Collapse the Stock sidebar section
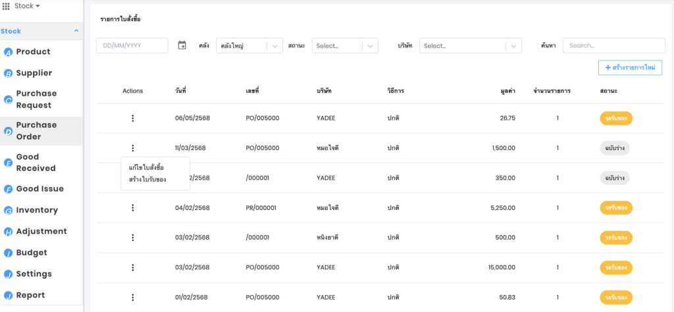674x312 pixels. 76,31
